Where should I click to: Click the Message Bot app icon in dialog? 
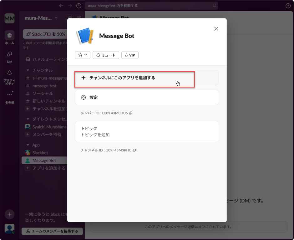pos(85,36)
